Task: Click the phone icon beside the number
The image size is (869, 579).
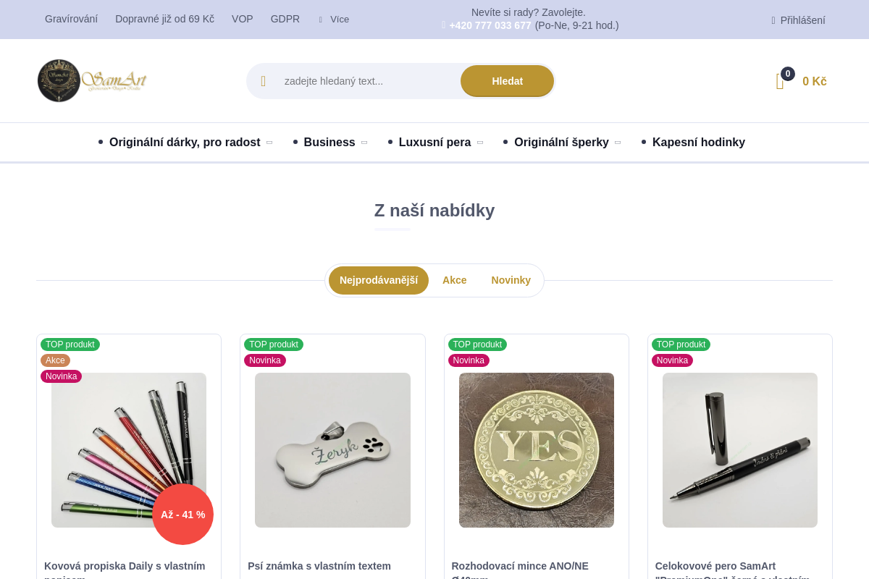Action: (443, 25)
